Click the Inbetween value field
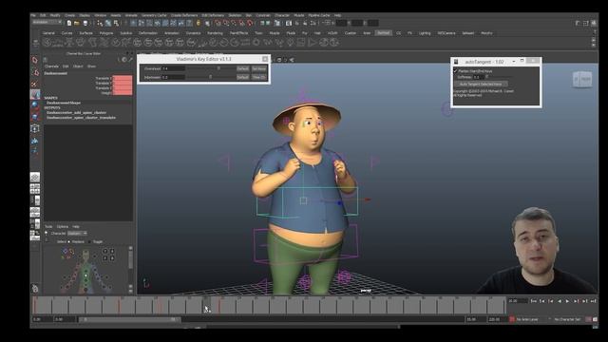The image size is (608, 342). (173, 77)
